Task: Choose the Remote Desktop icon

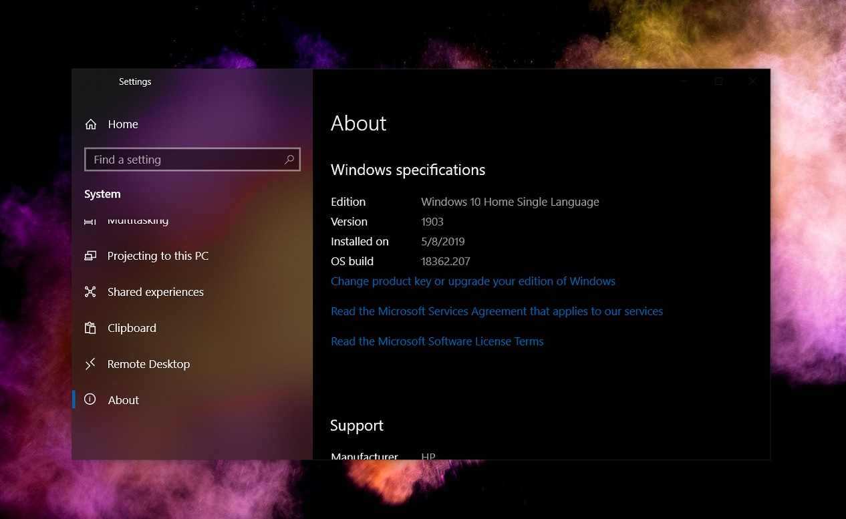Action: pos(90,364)
